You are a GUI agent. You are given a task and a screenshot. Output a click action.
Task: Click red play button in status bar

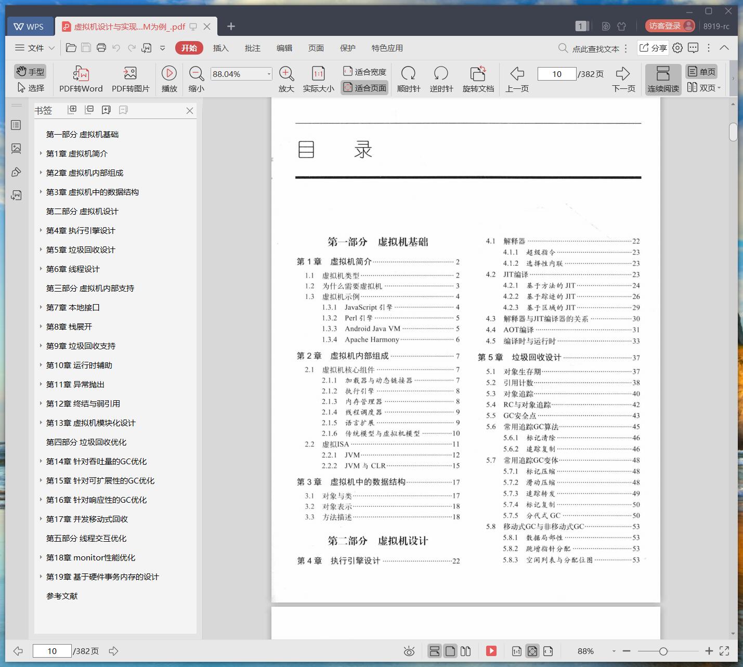[491, 651]
